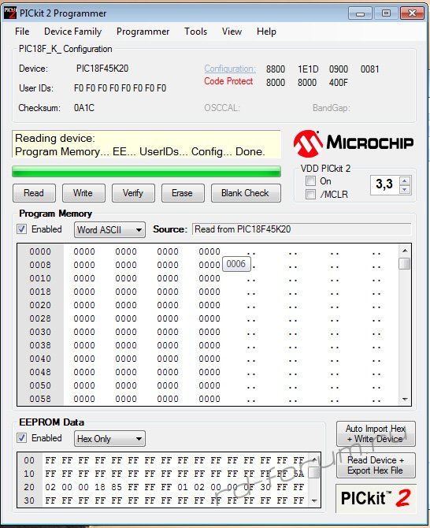430x528 pixels.
Task: Click the device name PIC18F45K20
Action: (102, 69)
